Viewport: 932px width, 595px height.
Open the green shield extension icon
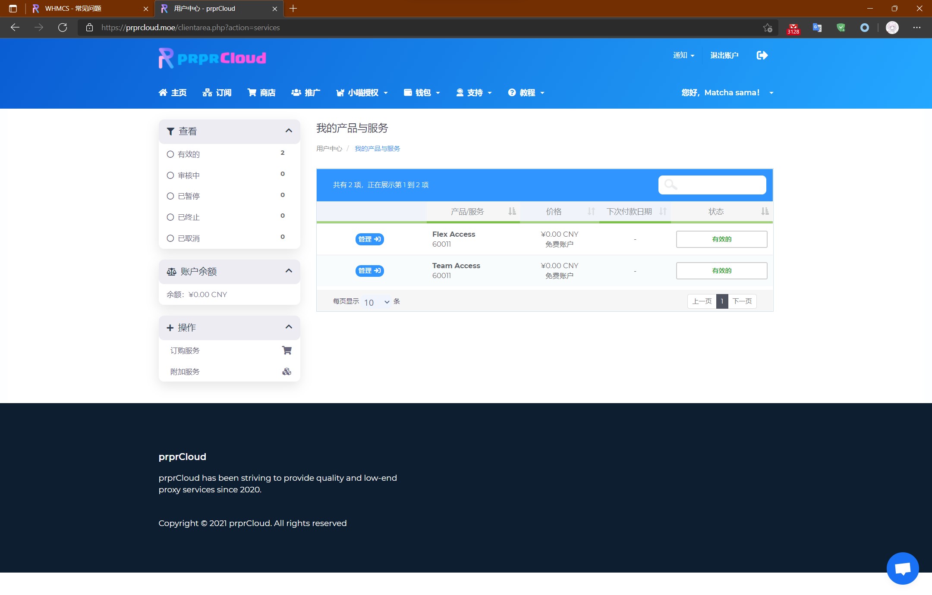tap(841, 28)
